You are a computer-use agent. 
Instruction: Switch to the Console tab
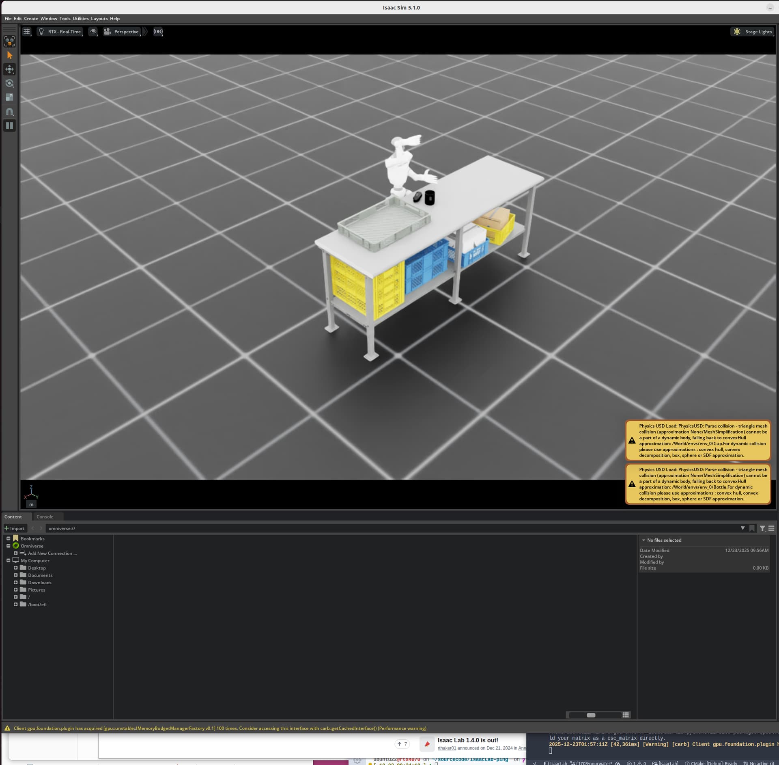(x=45, y=516)
